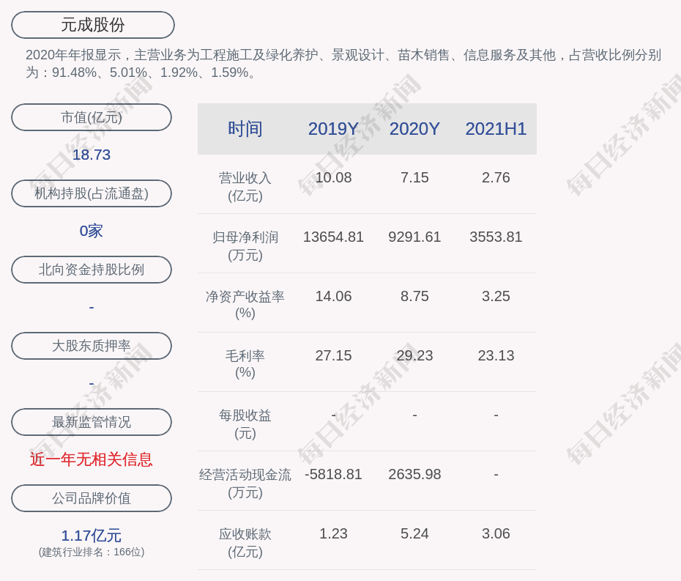
Task: Click gross margin value 27.15
Action: pyautogui.click(x=333, y=355)
